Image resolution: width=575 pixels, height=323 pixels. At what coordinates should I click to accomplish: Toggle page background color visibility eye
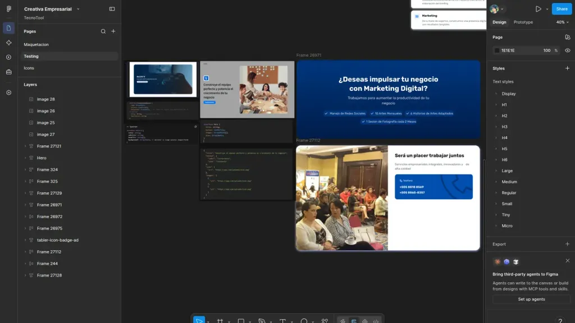coord(567,50)
